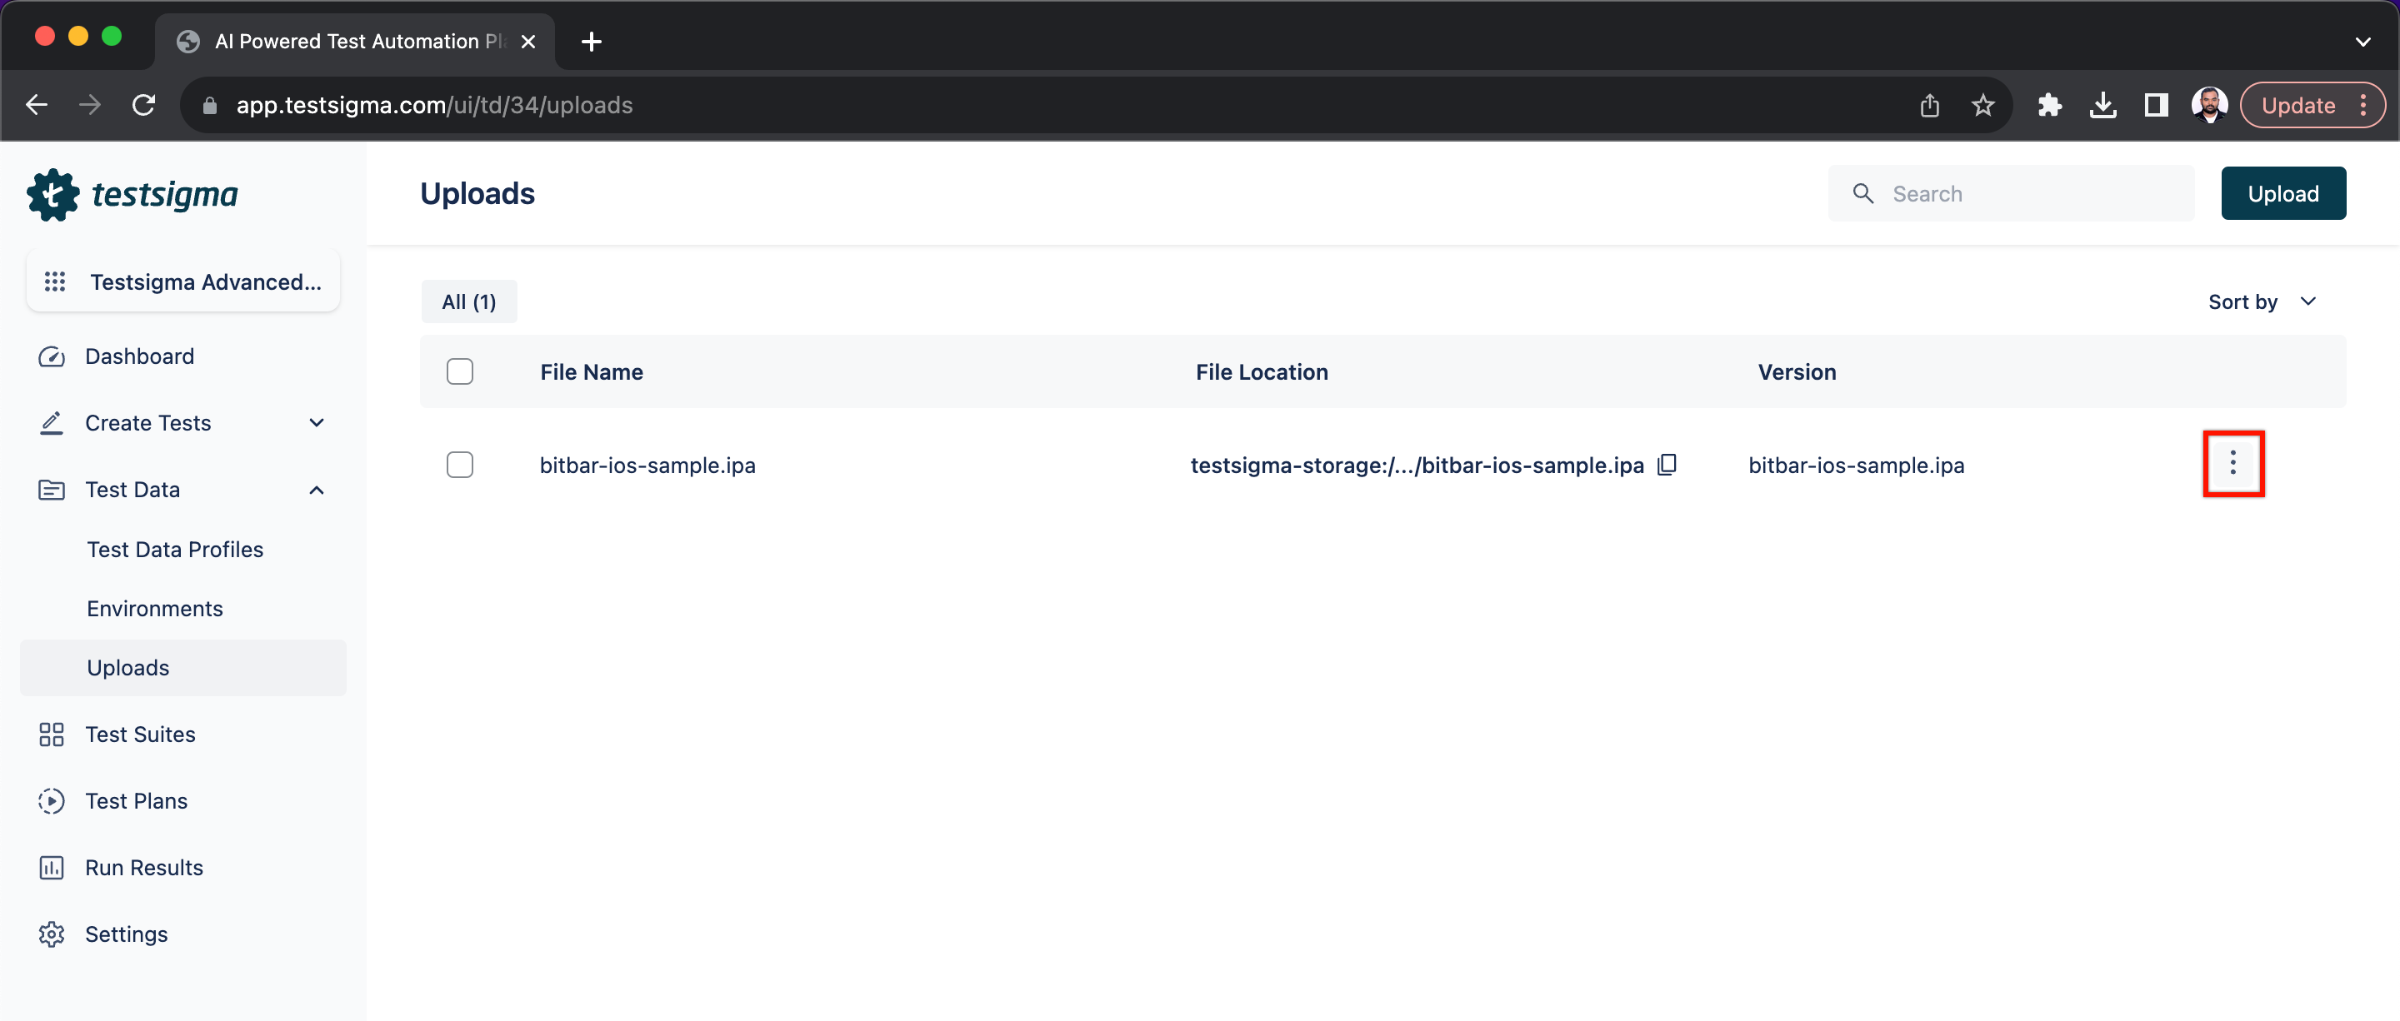Bookmark page with star icon
This screenshot has width=2400, height=1021.
[1982, 105]
